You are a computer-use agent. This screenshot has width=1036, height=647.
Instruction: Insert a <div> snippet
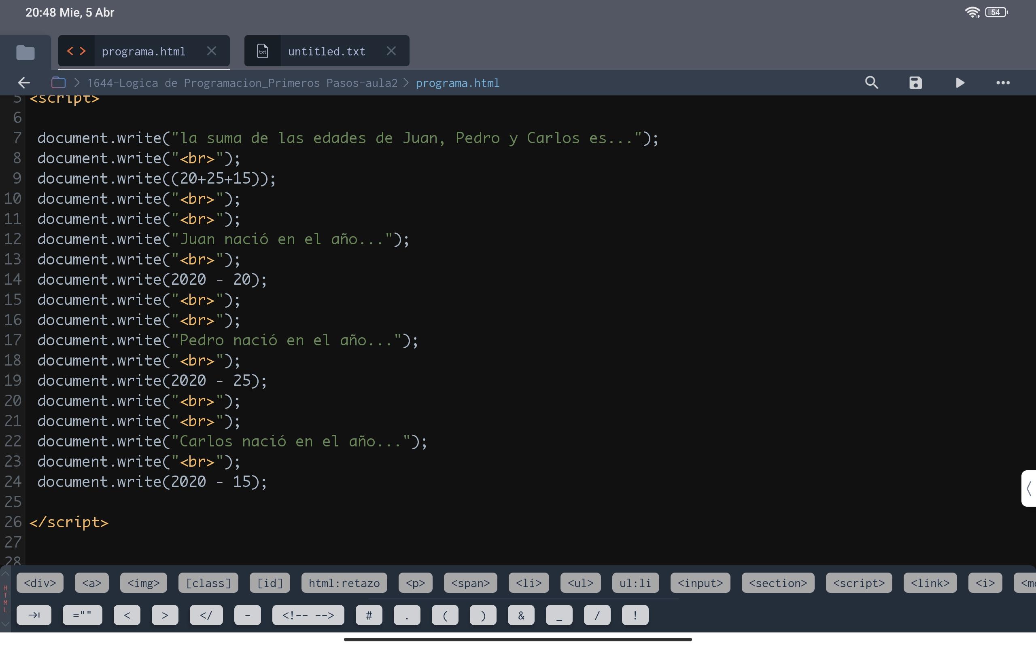[x=40, y=583]
